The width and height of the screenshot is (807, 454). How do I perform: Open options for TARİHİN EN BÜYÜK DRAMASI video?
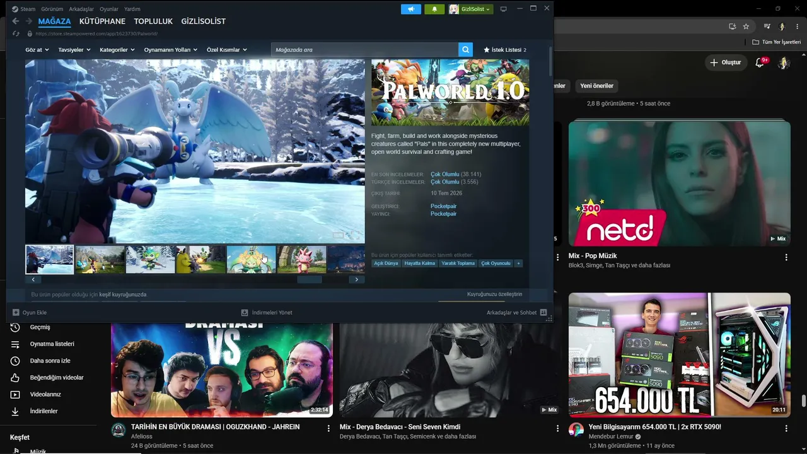tap(328, 428)
